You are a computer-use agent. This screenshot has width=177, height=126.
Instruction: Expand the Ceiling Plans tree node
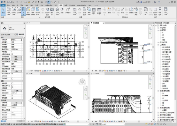coord(158,42)
